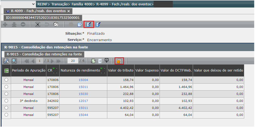
Task: Click the green refresh grid icon
Action: (93, 61)
